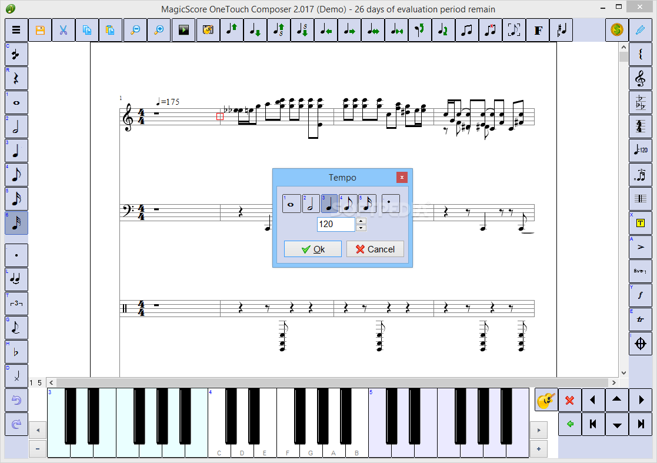Insert a brace from the right panel
The image size is (657, 463).
(x=641, y=54)
